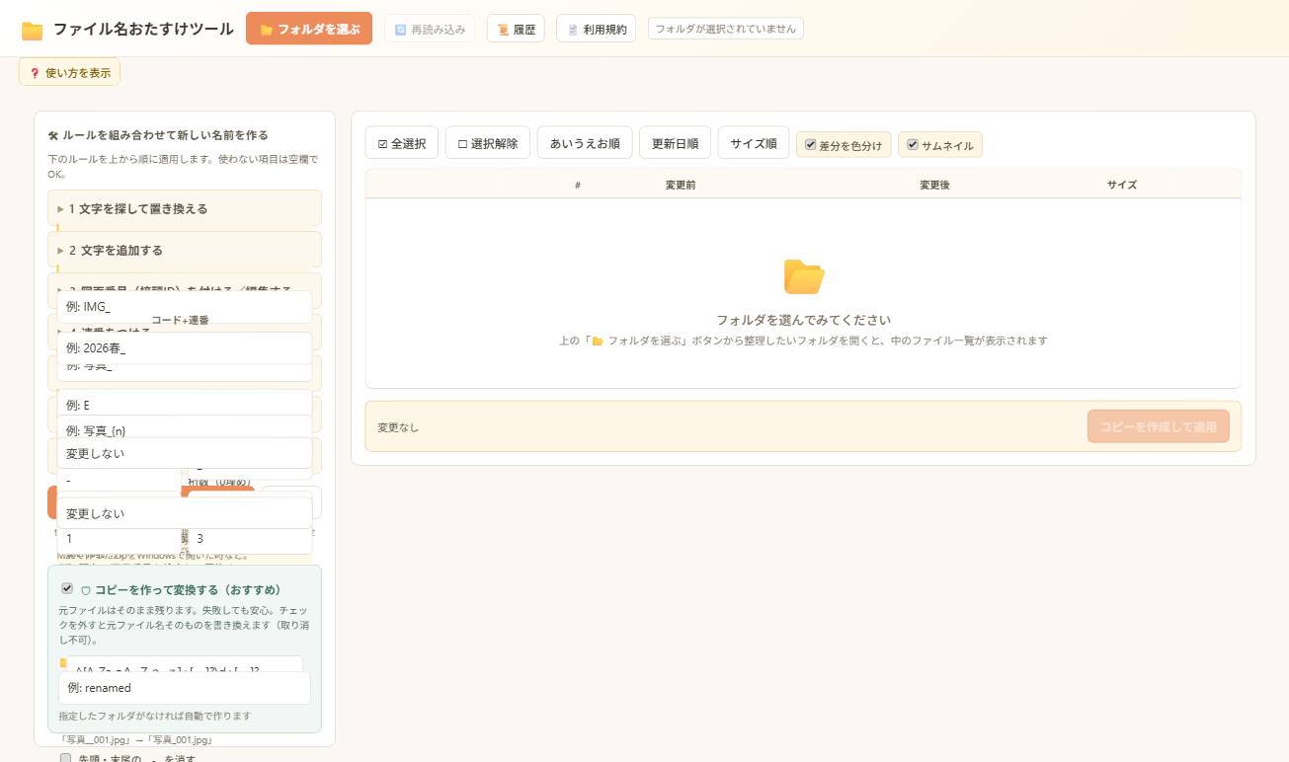Screen dimensions: 1289x762
Task: Click the app folder logo icon
Action: point(33,31)
